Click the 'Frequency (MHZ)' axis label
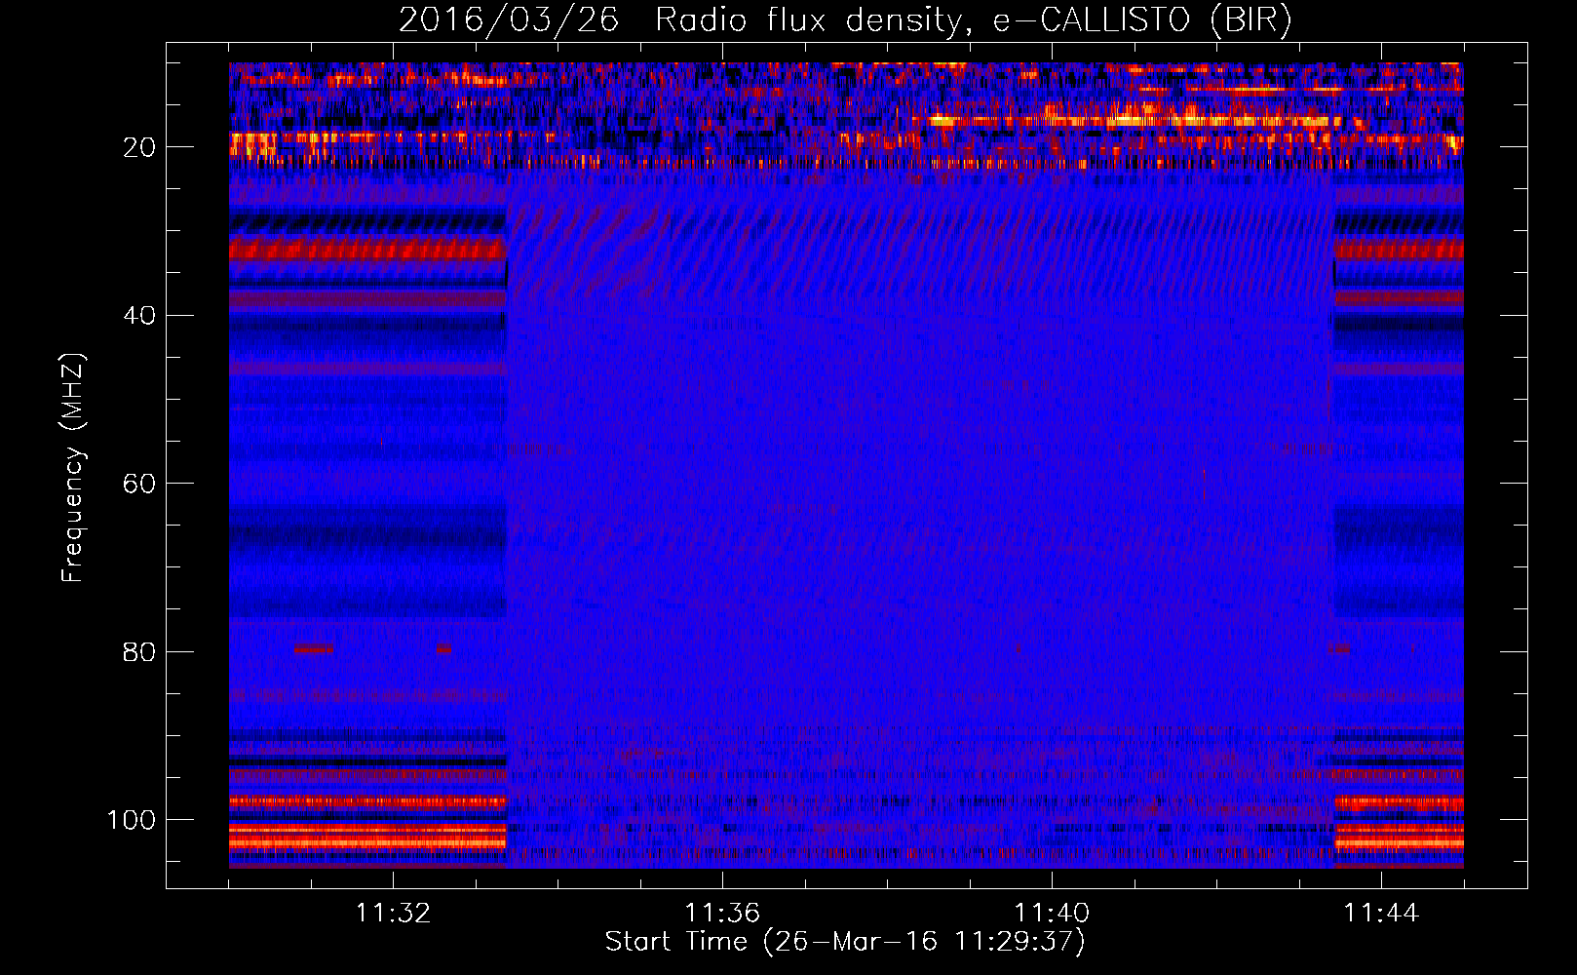 [x=73, y=468]
